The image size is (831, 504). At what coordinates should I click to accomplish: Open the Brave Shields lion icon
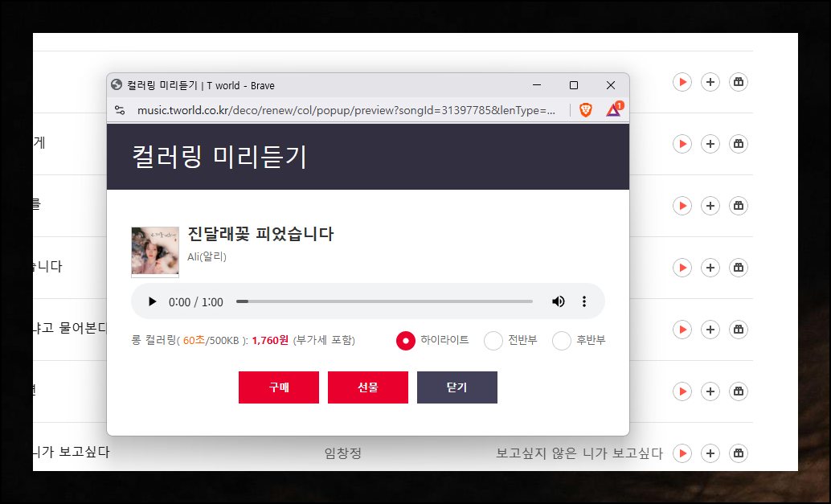586,110
